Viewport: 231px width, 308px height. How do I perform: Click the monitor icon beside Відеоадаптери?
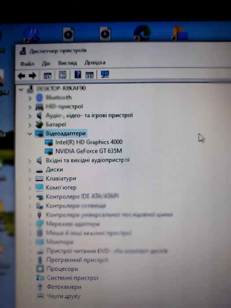click(x=39, y=134)
